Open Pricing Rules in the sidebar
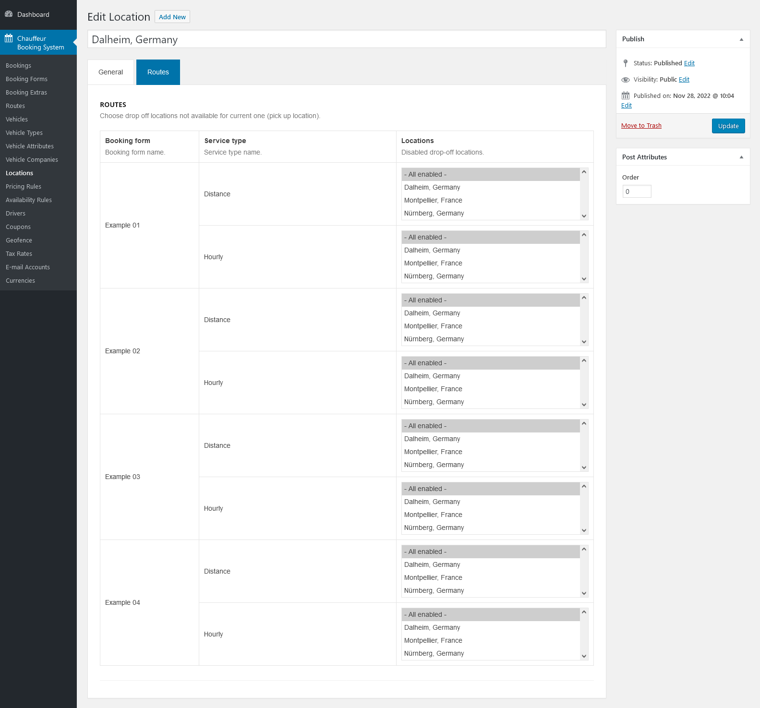Image resolution: width=760 pixels, height=708 pixels. coord(24,187)
